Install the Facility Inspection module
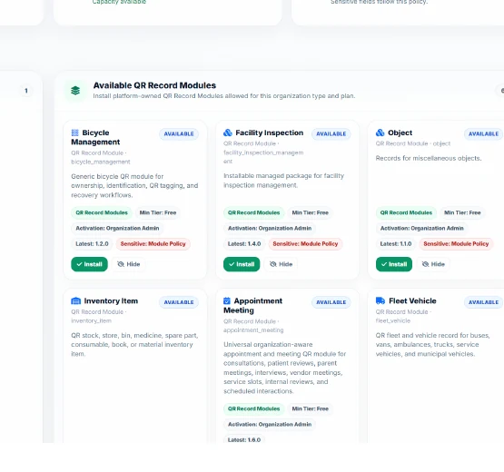The height and width of the screenshot is (472, 504). click(x=242, y=264)
